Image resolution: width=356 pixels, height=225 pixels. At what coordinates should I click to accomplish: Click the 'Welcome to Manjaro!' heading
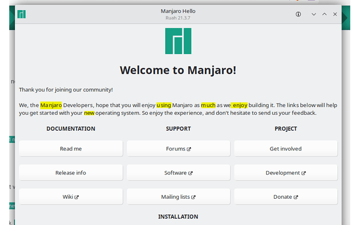(x=178, y=70)
